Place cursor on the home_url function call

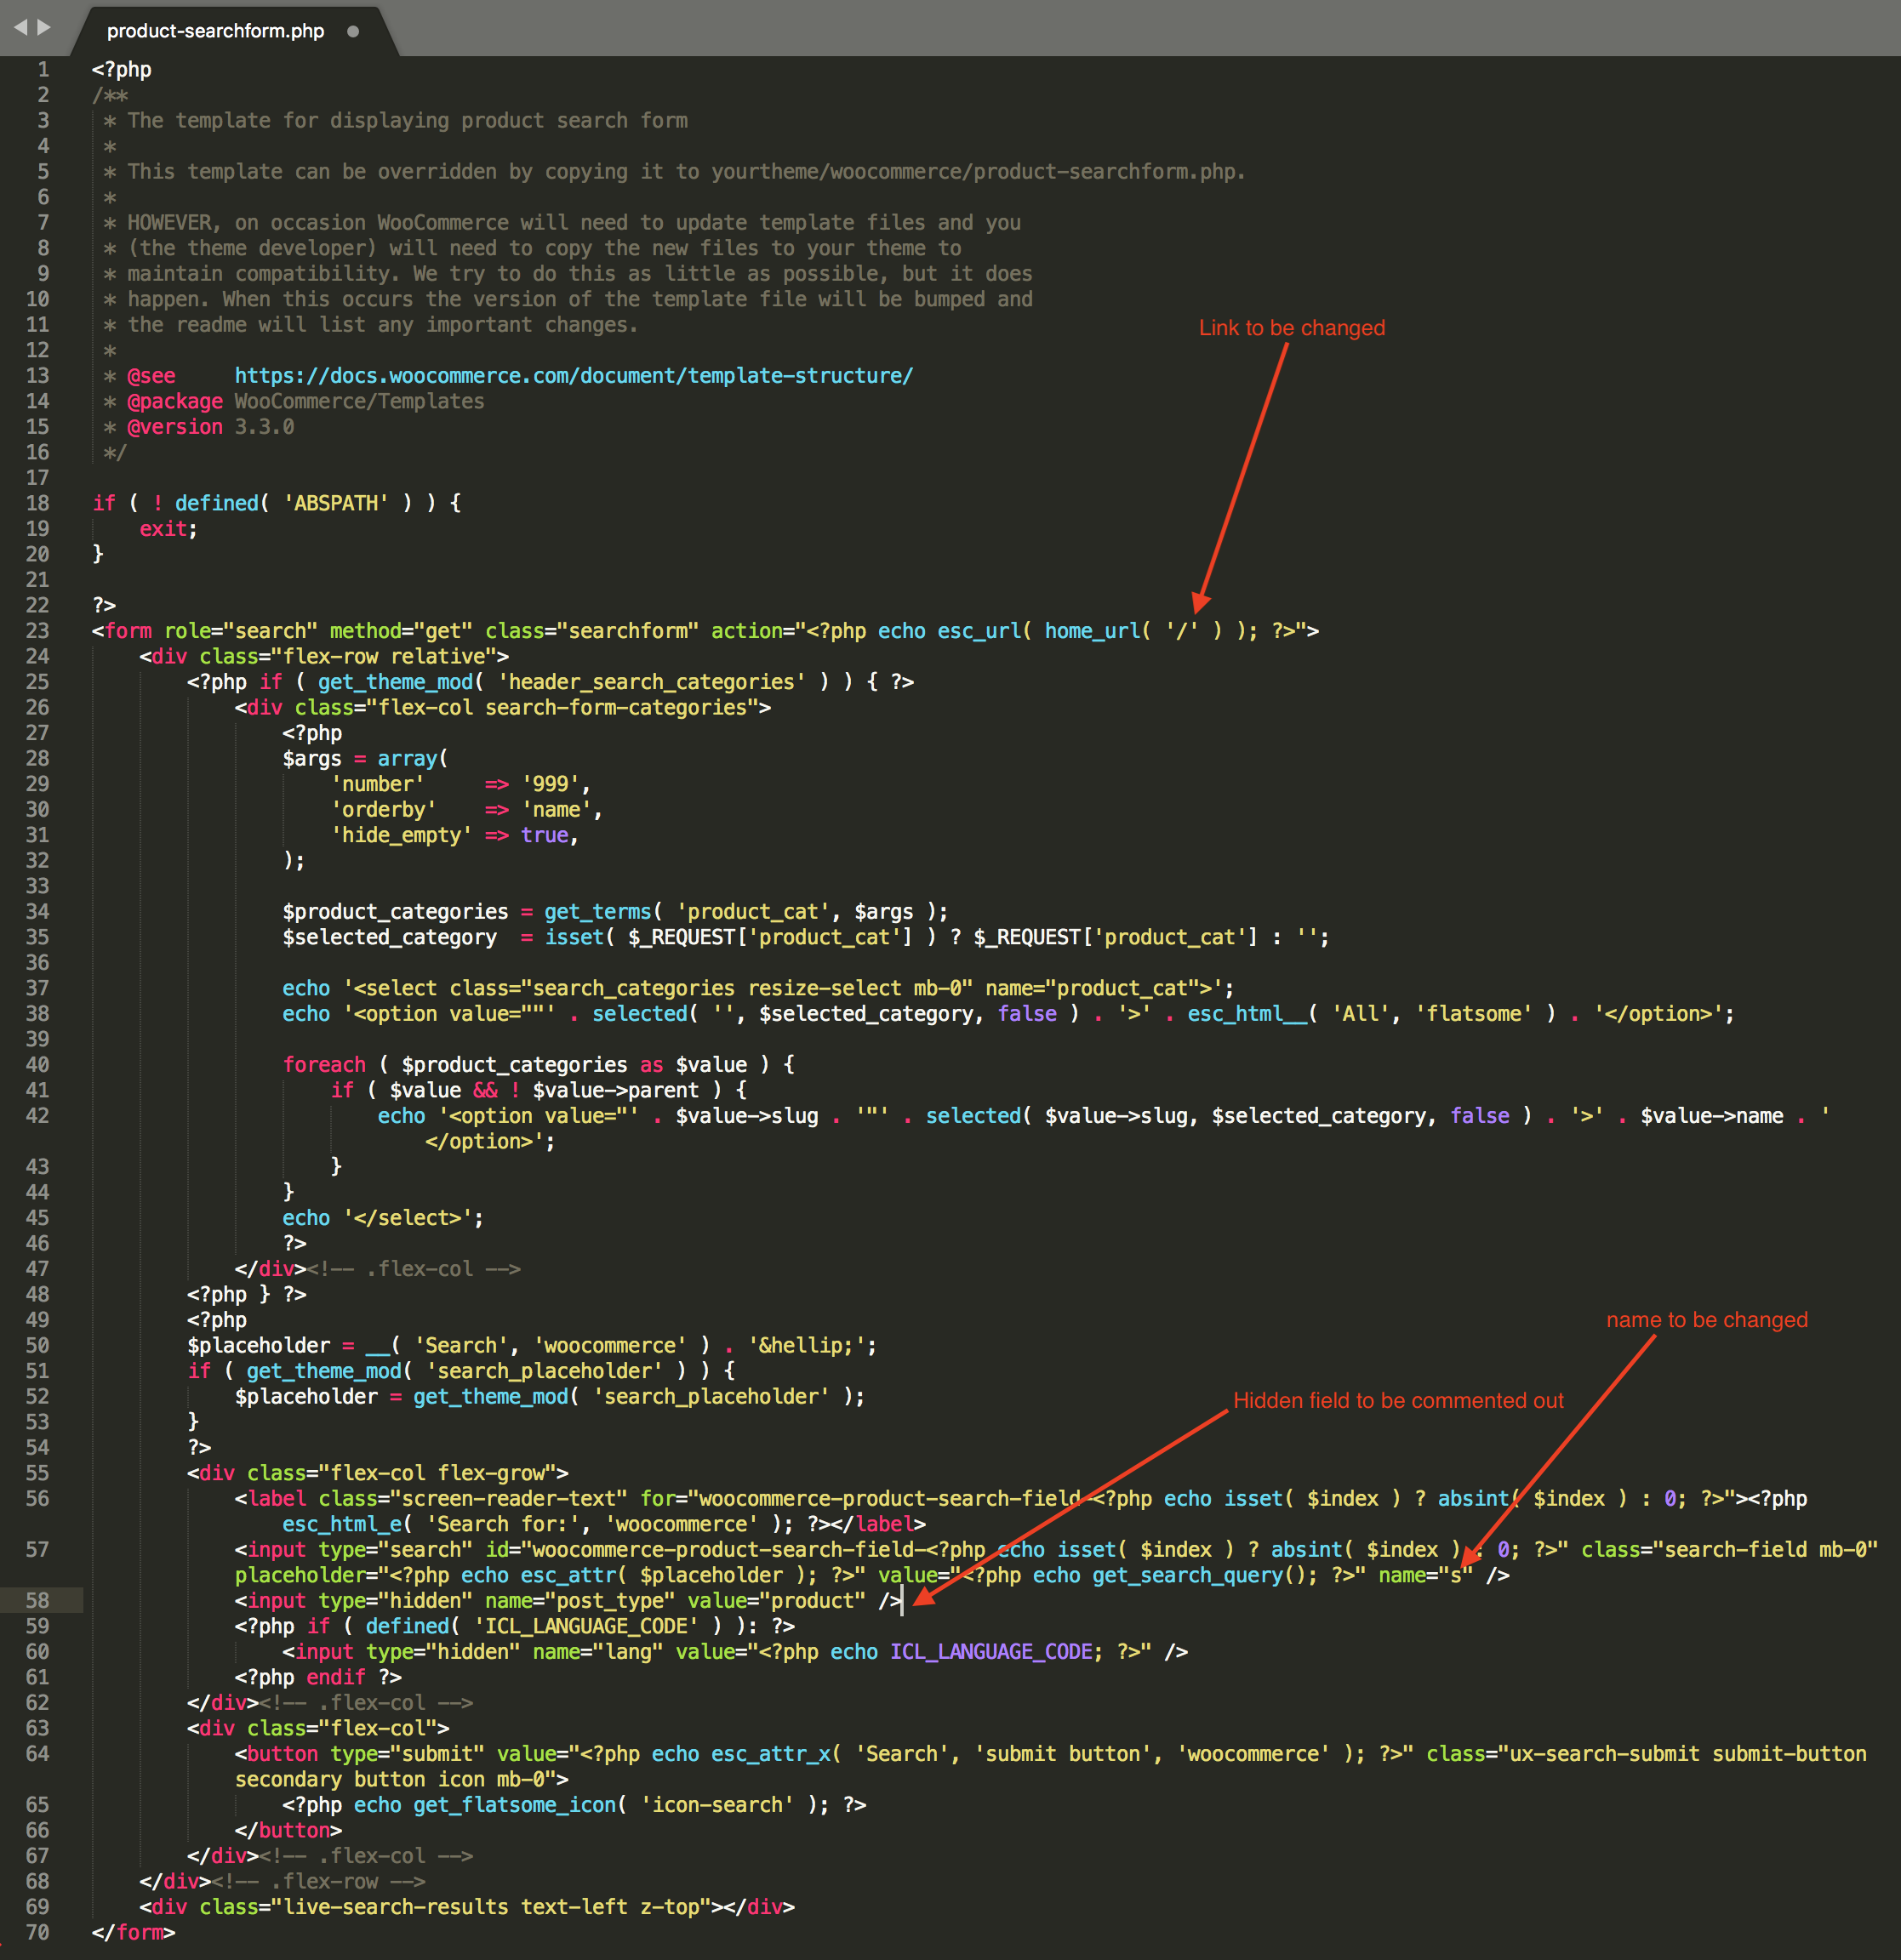[x=1091, y=631]
